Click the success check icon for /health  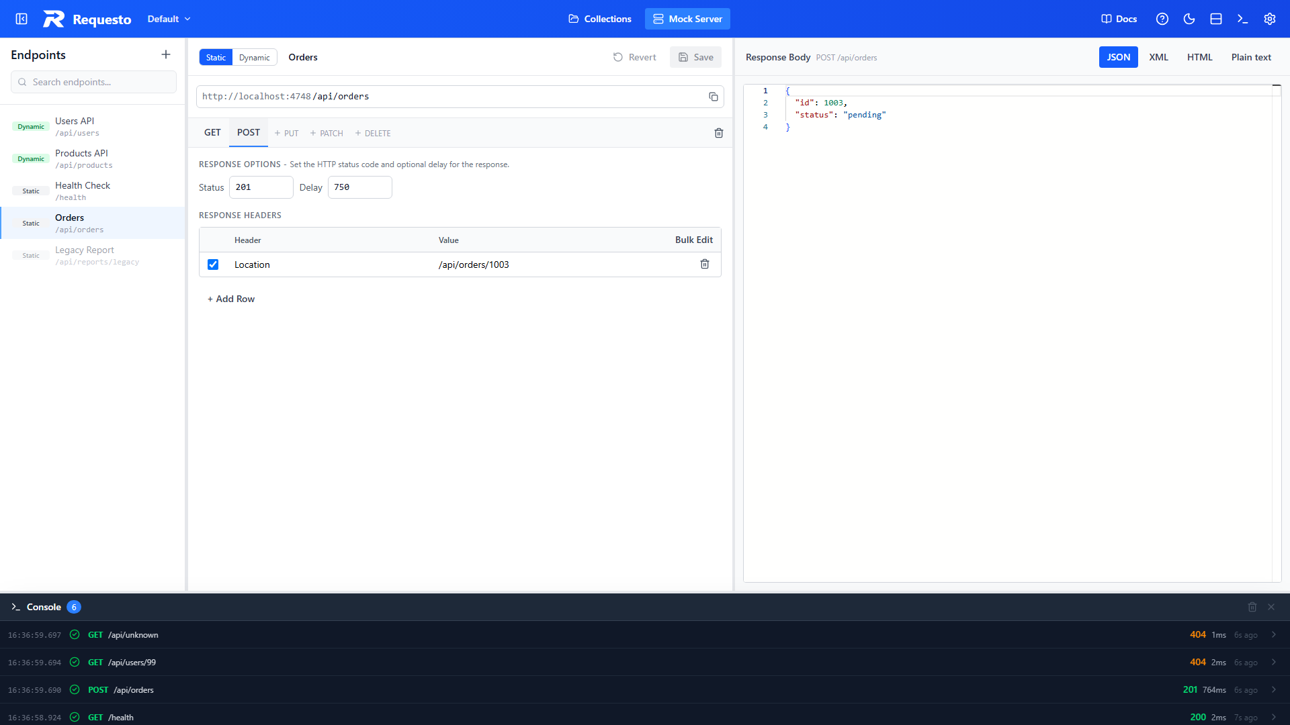pos(75,718)
